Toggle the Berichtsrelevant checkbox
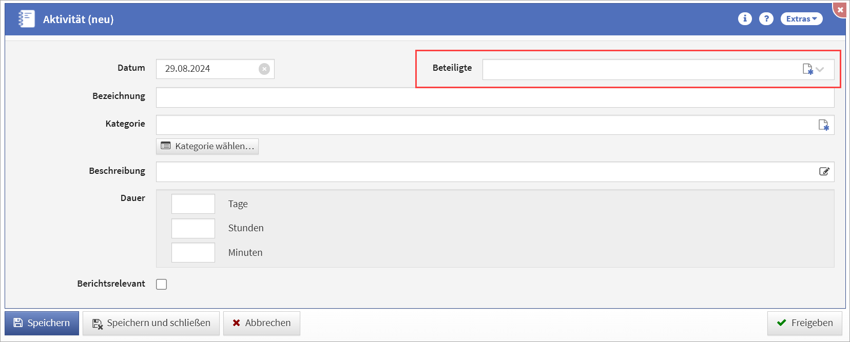Image resolution: width=850 pixels, height=342 pixels. click(162, 284)
